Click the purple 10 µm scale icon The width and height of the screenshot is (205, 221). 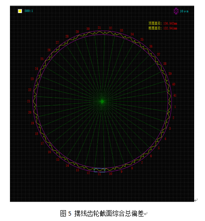176,11
